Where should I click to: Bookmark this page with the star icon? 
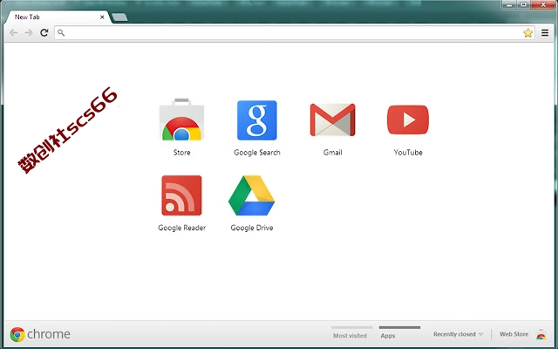527,33
